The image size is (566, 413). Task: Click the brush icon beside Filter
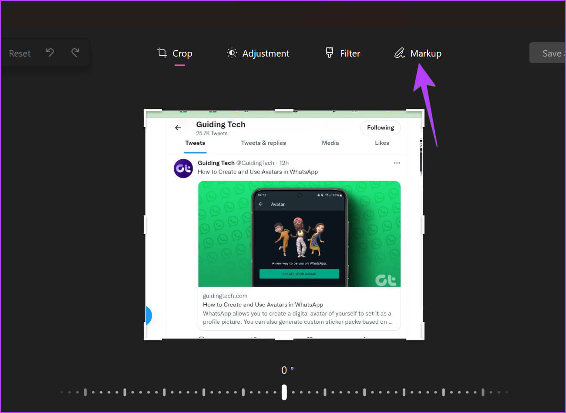coord(330,53)
